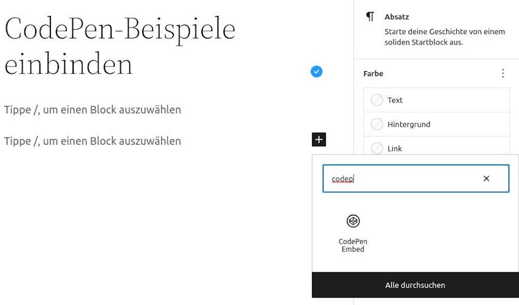Clear the block search using the X icon

(486, 178)
